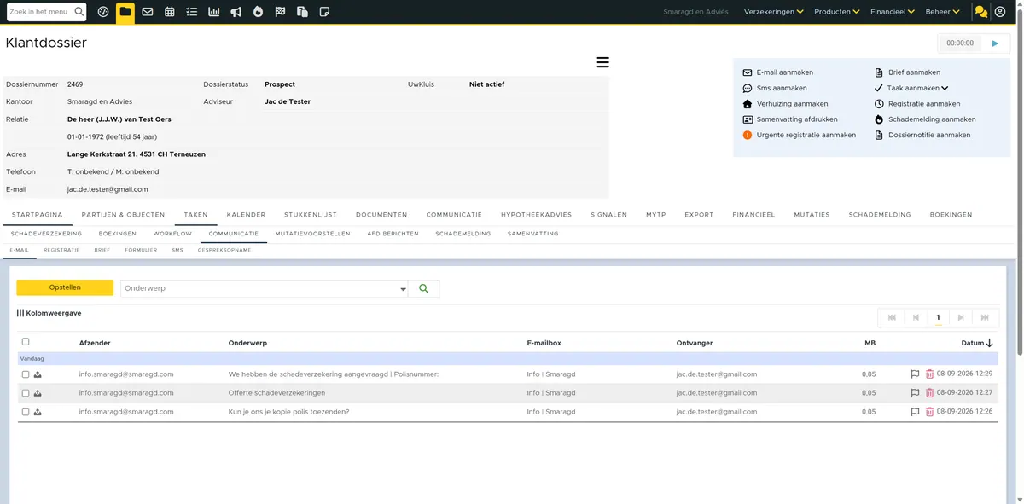Click the search magnifier button next to Onderwerp
Viewport: 1024px width, 504px height.
coord(424,288)
